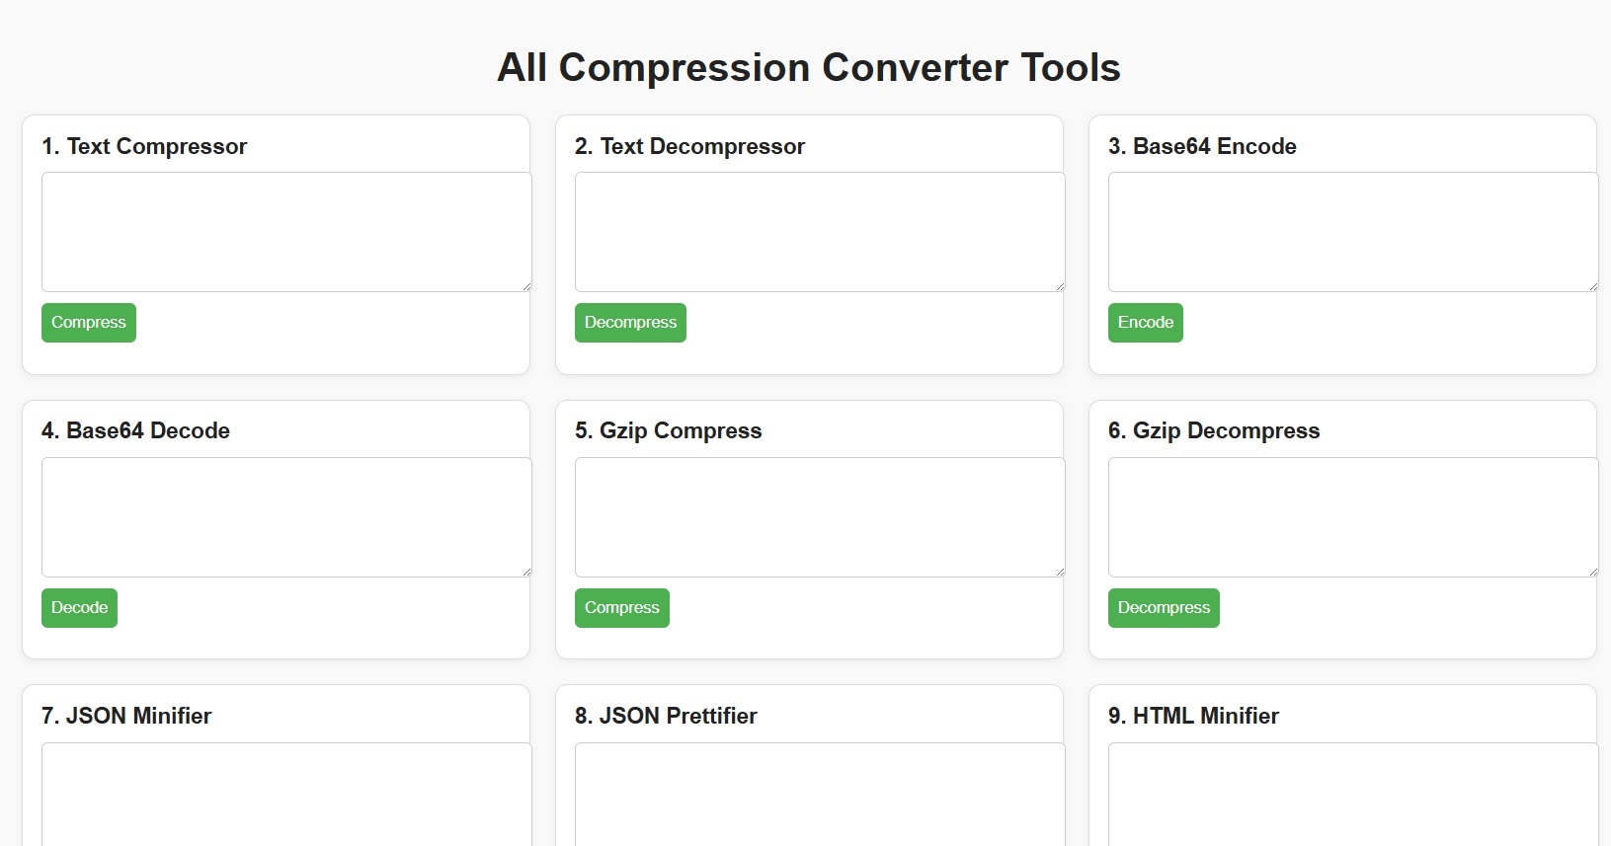Click inside the Text Decompressor textarea
This screenshot has height=846, width=1611.
click(x=820, y=232)
